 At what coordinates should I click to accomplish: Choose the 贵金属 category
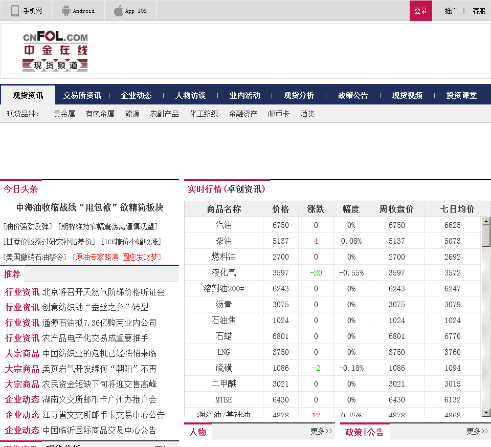point(64,114)
